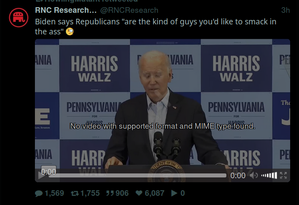
Task: Like the tweet with the heart icon
Action: 139,193
